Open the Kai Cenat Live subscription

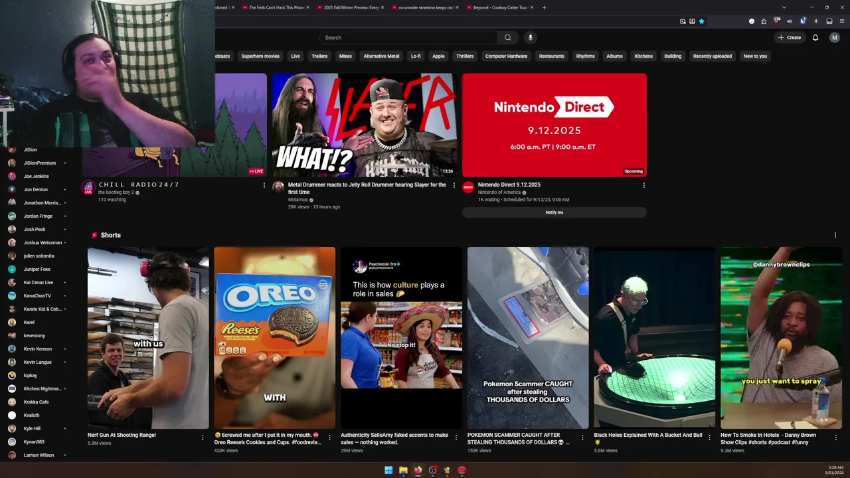pyautogui.click(x=39, y=282)
